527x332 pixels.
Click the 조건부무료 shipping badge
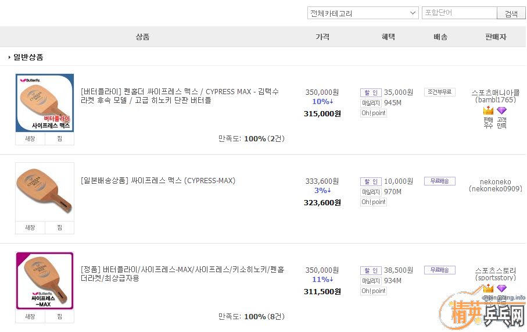coord(440,92)
